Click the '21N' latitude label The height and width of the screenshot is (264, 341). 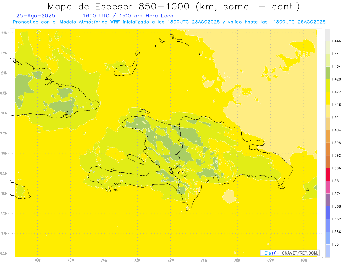pos(5,73)
